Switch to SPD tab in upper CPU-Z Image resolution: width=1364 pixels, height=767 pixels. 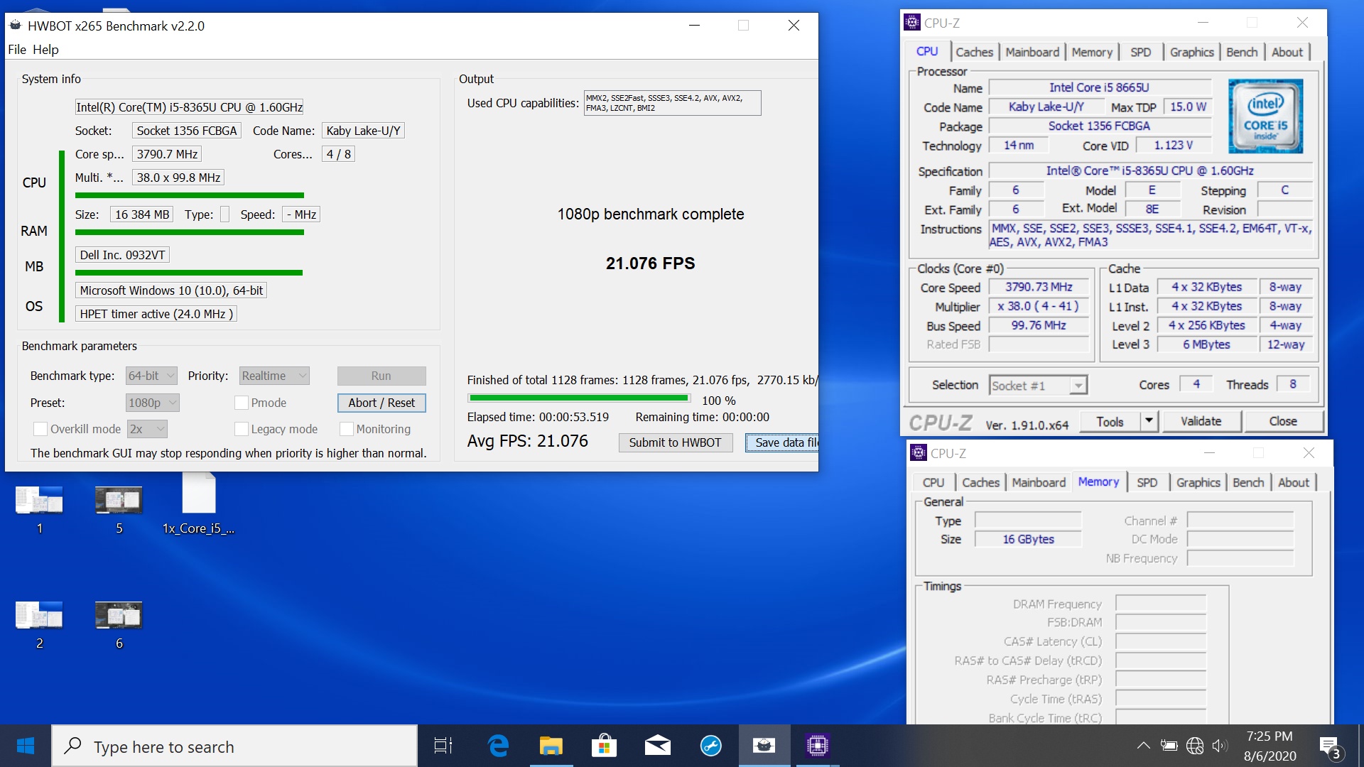(1140, 52)
